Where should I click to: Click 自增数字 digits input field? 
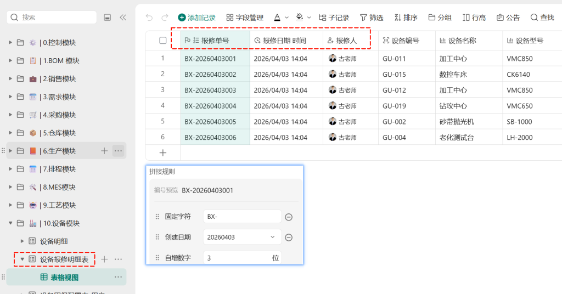pyautogui.click(x=242, y=258)
